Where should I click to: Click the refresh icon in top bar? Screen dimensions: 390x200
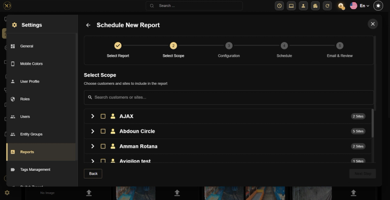pyautogui.click(x=327, y=6)
